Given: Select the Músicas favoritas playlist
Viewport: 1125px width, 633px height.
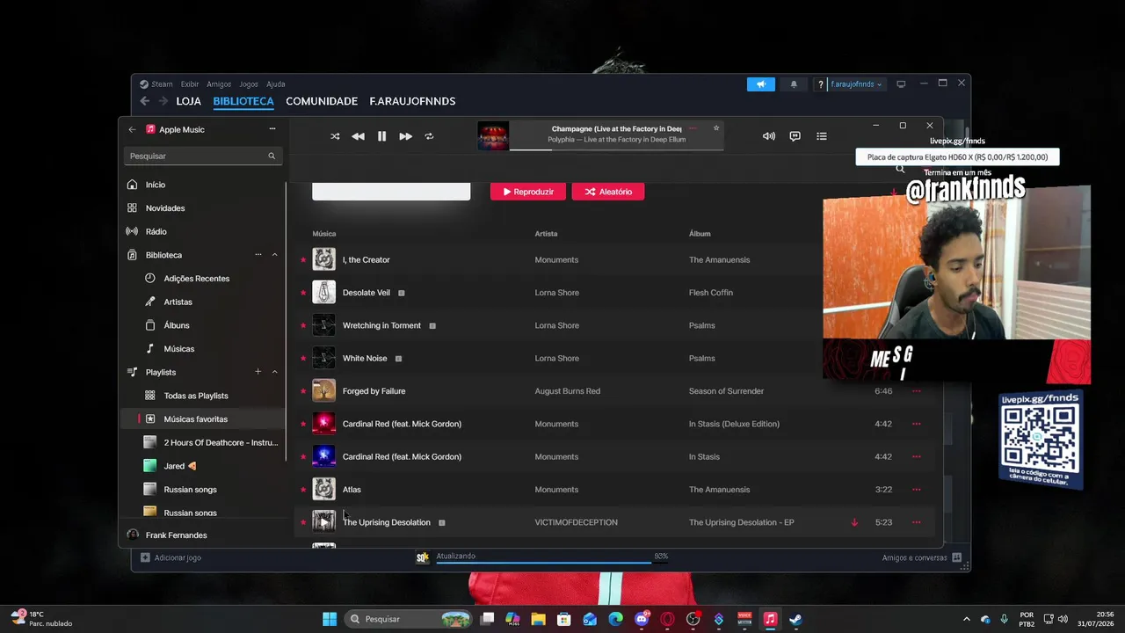Looking at the screenshot, I should 202,419.
